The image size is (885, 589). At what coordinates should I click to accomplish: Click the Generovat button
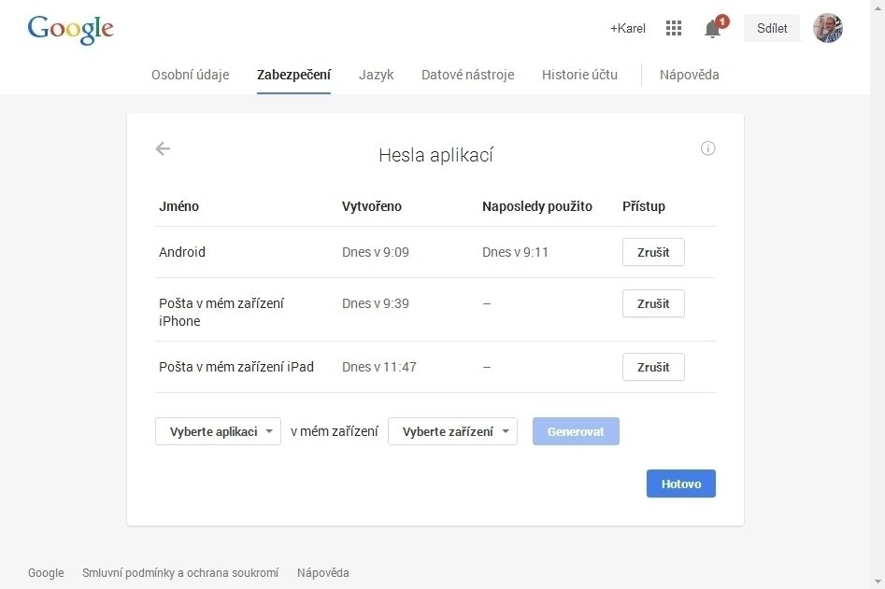[x=576, y=432]
